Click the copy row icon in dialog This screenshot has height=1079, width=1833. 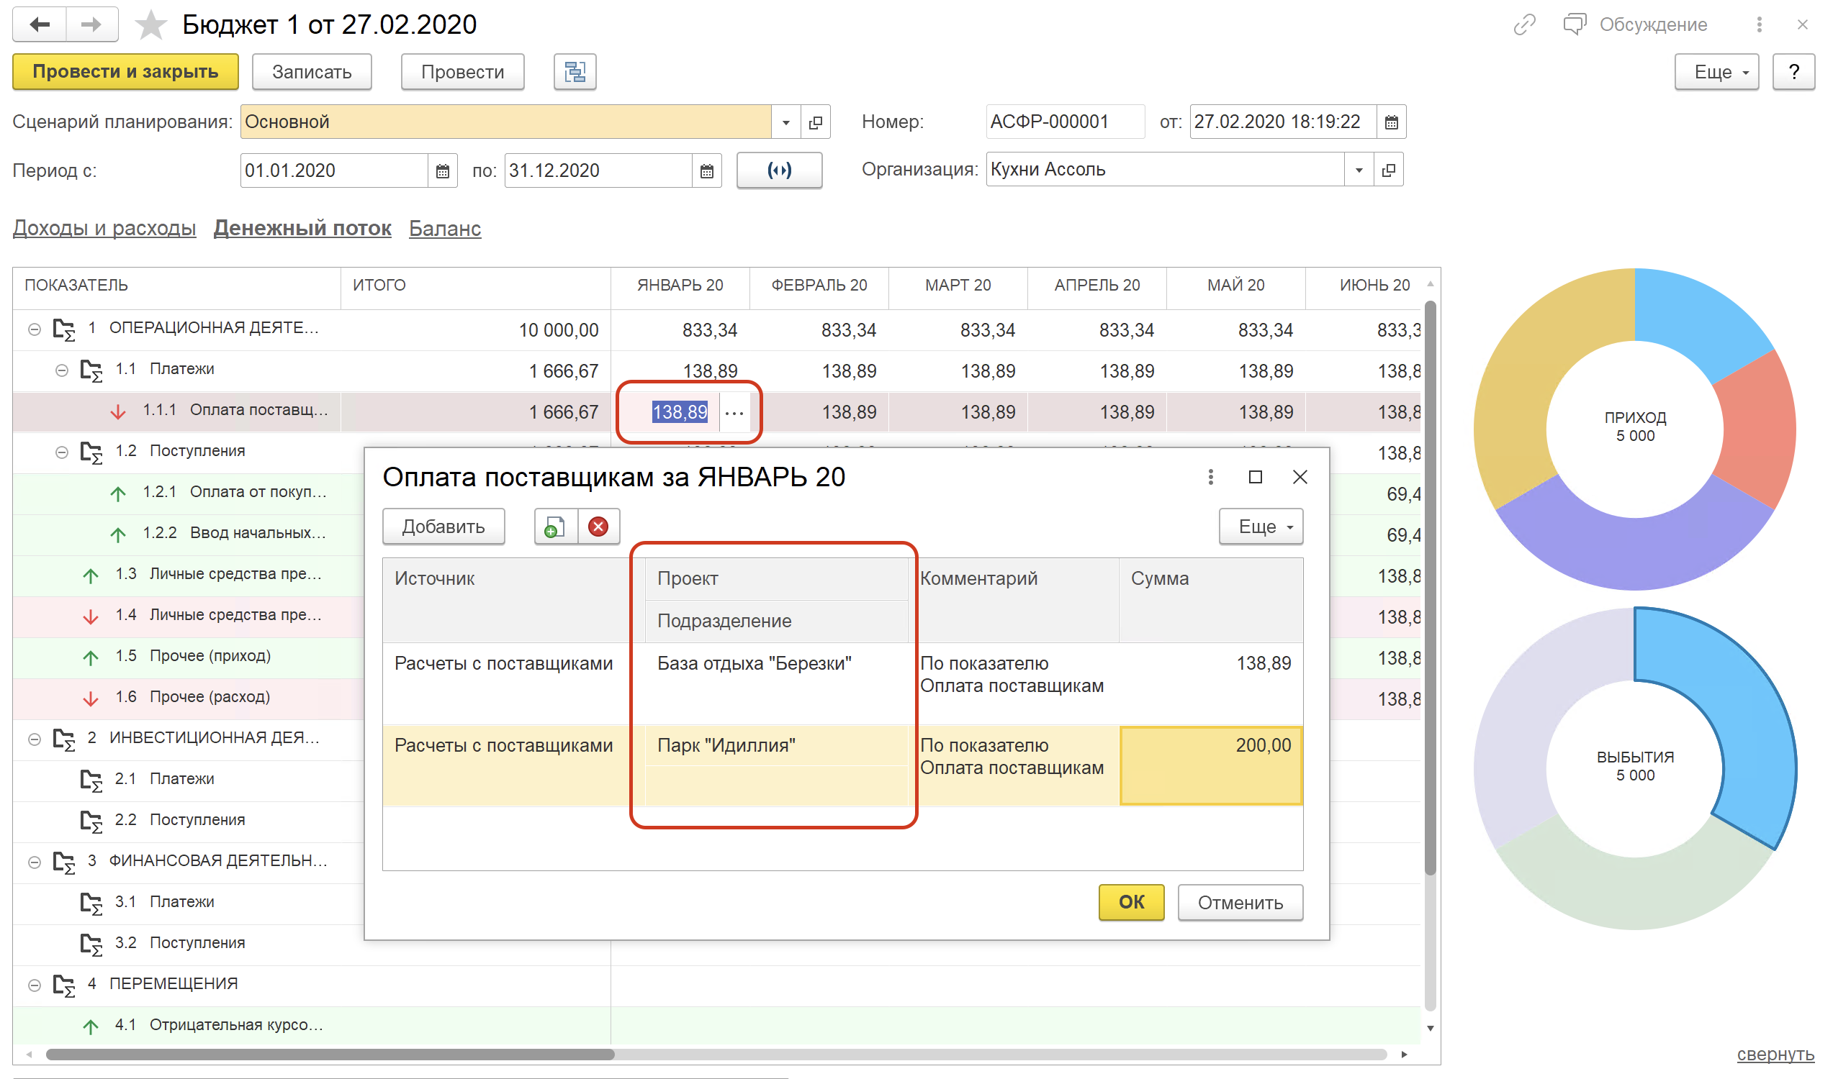click(554, 527)
